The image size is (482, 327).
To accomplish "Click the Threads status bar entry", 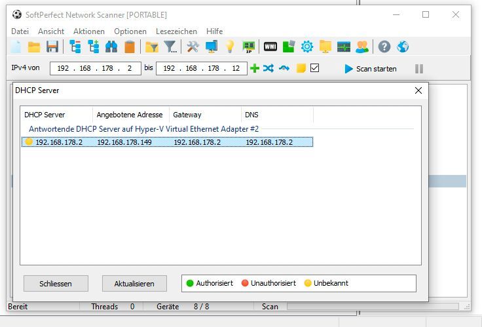I will (x=113, y=307).
